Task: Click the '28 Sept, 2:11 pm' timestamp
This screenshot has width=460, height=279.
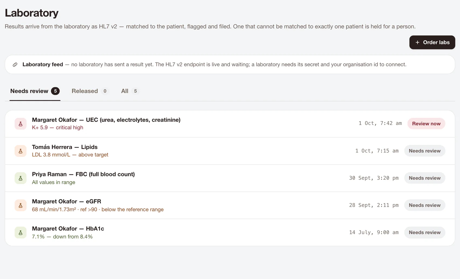Action: (374, 205)
